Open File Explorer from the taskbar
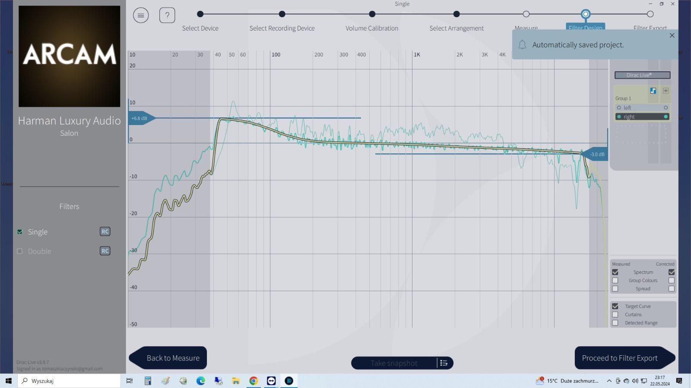 click(x=236, y=381)
